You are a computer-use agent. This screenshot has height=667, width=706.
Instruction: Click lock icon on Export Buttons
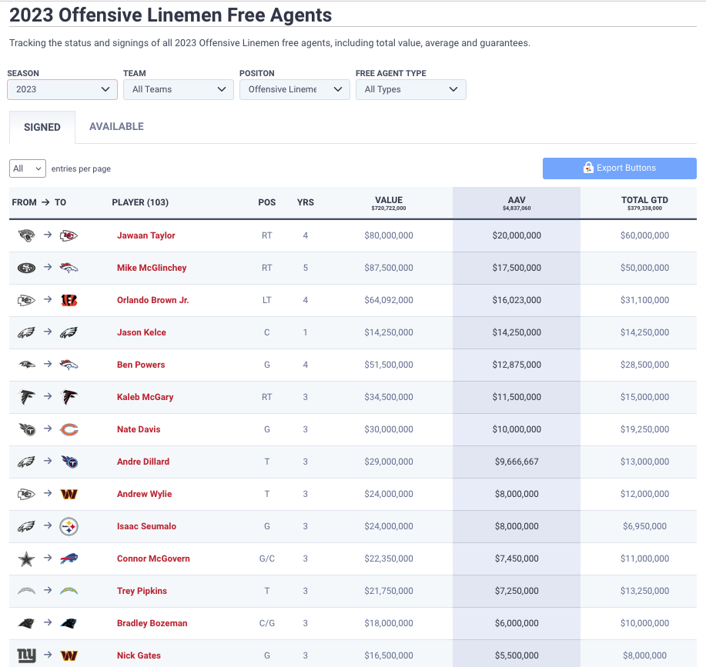tap(588, 168)
